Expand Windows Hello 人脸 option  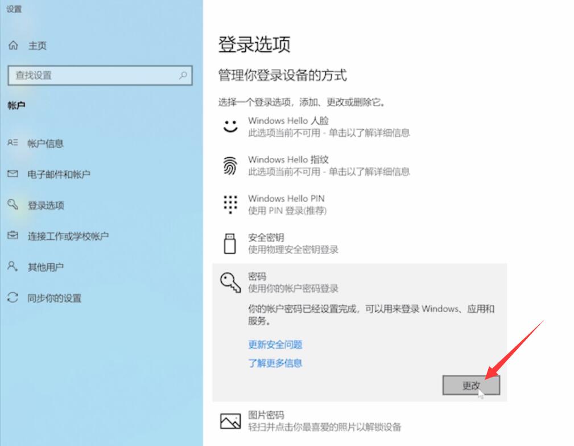pos(360,126)
